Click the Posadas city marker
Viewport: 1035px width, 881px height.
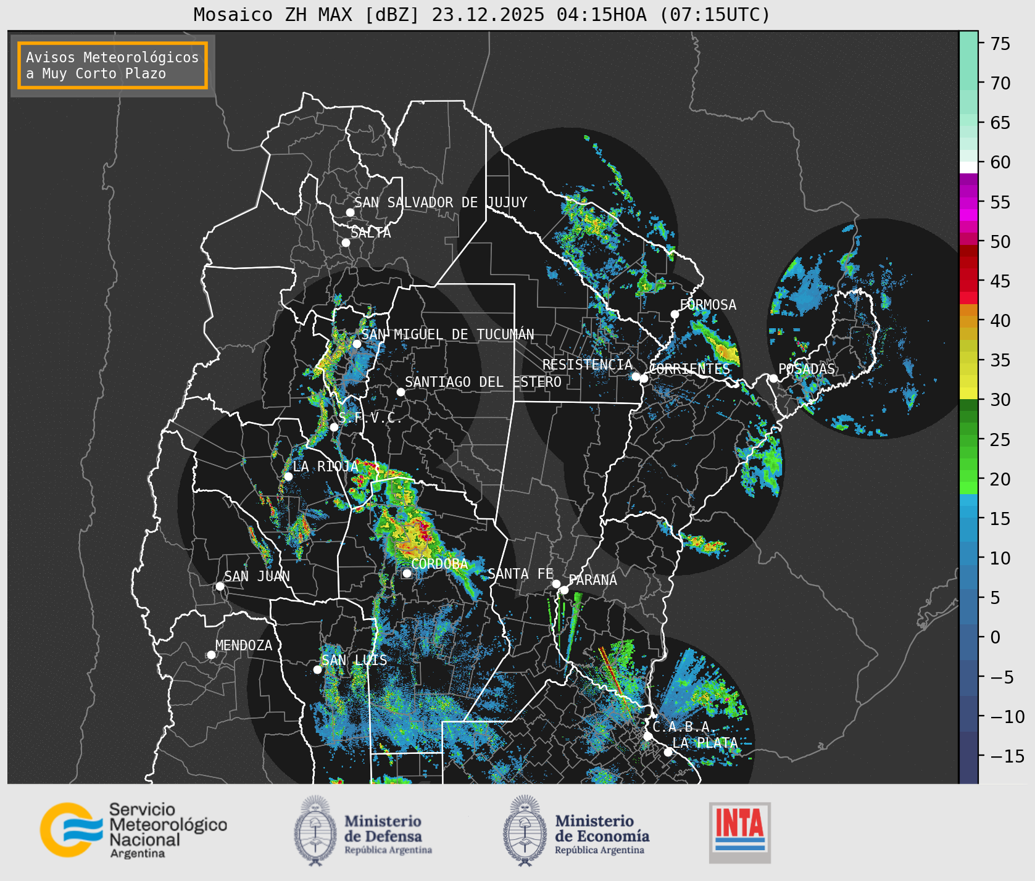773,378
